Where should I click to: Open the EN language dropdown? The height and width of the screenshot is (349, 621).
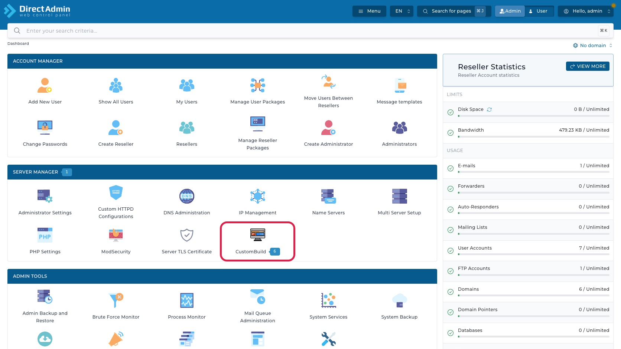[402, 11]
